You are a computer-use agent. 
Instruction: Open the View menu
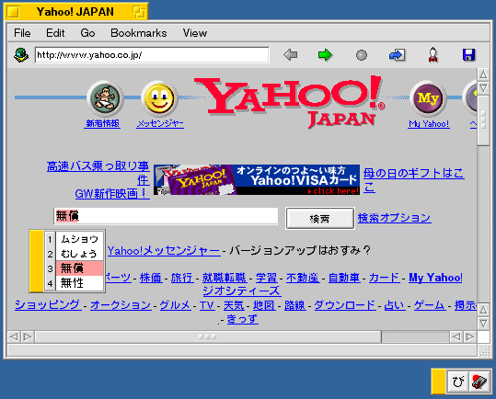tap(195, 33)
